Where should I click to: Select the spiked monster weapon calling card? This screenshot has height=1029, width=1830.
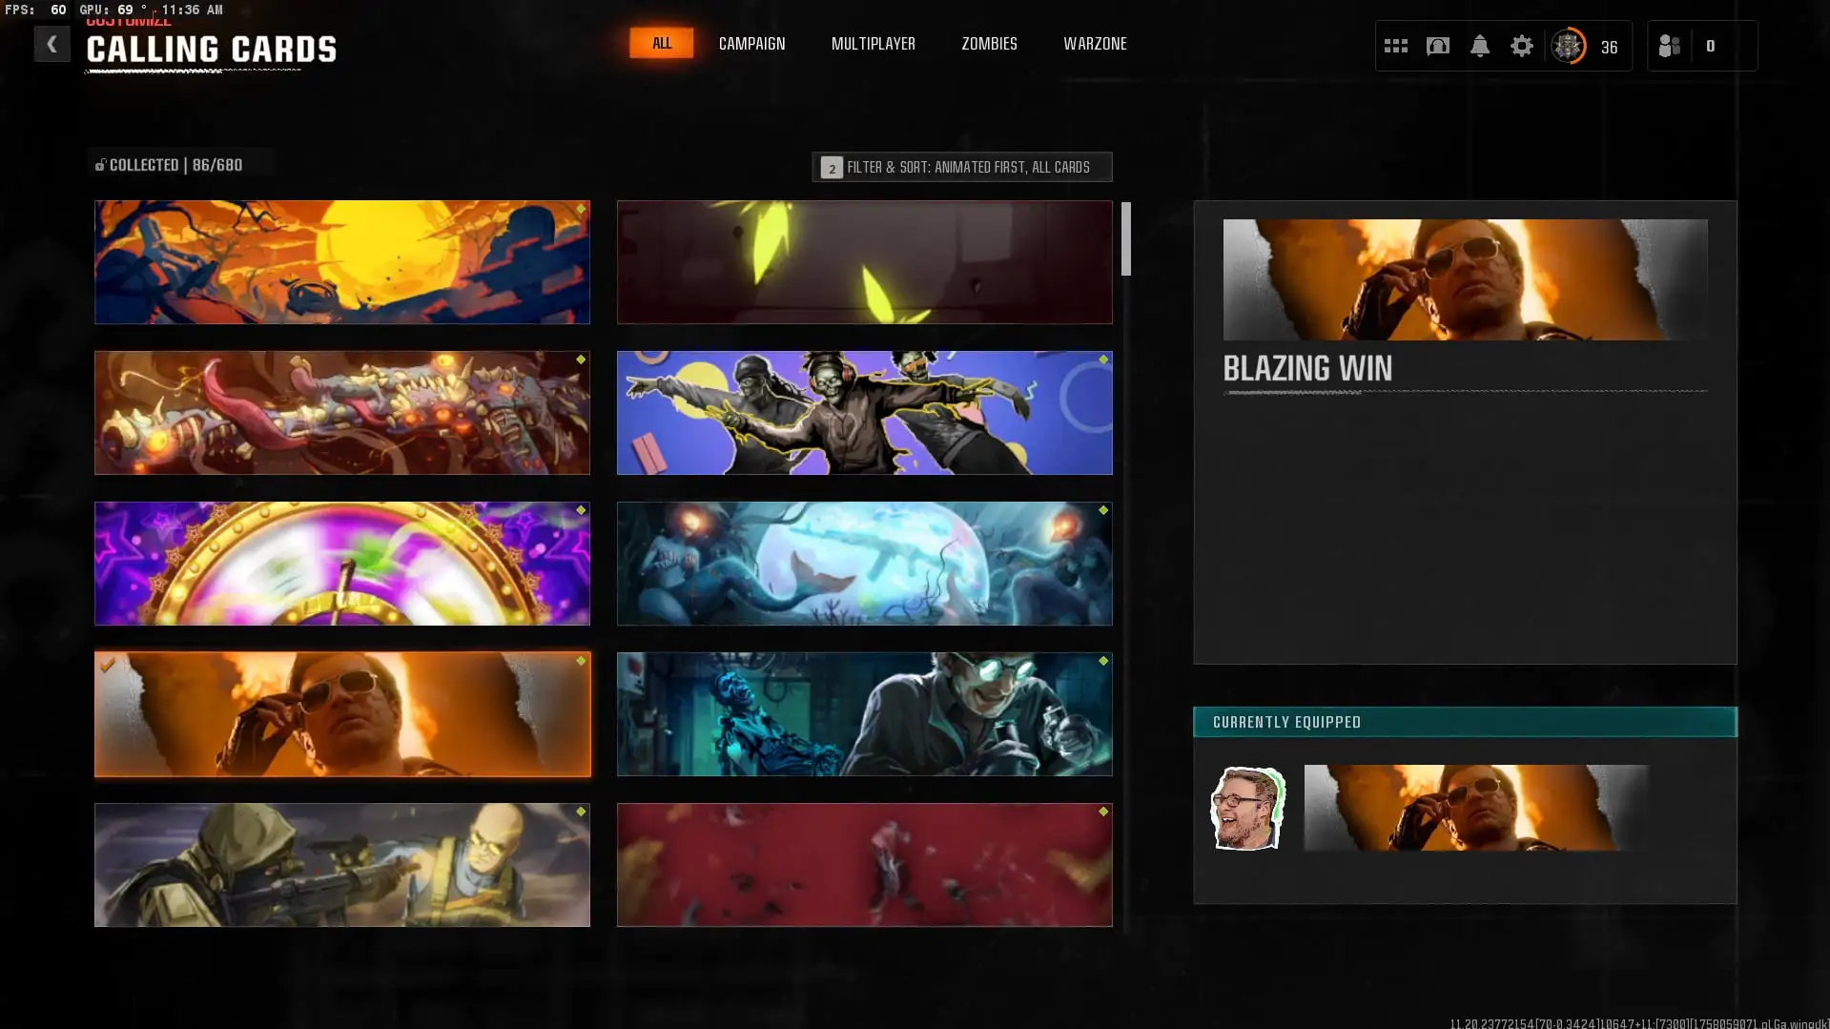point(342,413)
